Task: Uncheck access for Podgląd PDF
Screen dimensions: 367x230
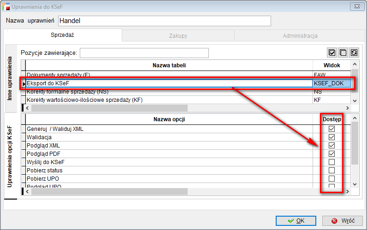Action: point(331,154)
